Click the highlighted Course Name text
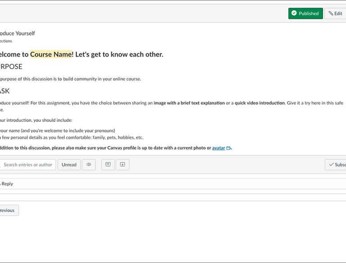This screenshot has width=346, height=263. (x=51, y=54)
